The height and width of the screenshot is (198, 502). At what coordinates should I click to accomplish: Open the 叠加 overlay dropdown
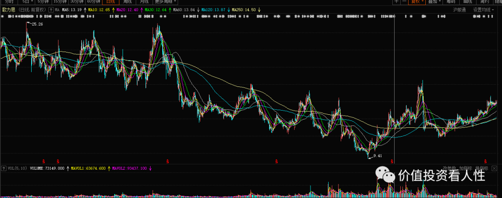[x=435, y=1]
